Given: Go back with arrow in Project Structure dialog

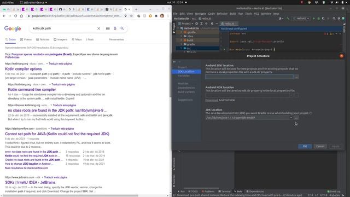Looking at the screenshot, I should point(174,62).
